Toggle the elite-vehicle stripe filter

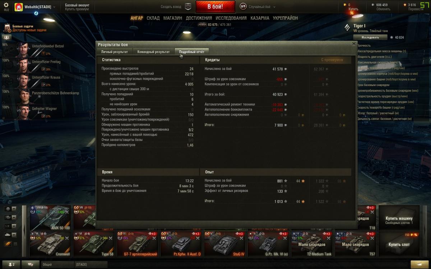(8, 244)
